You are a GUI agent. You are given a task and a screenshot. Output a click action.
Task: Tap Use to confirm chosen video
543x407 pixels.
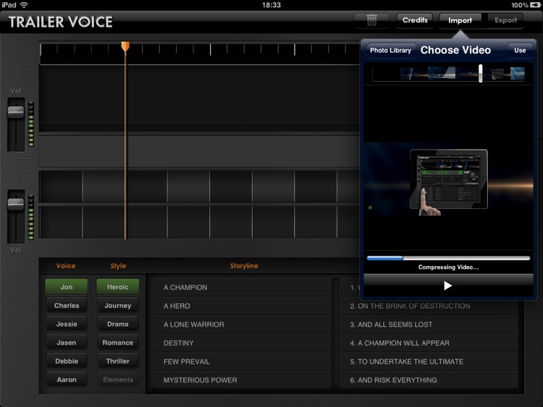click(x=520, y=50)
